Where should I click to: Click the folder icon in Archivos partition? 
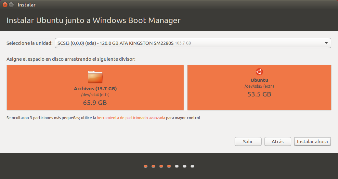coord(95,77)
